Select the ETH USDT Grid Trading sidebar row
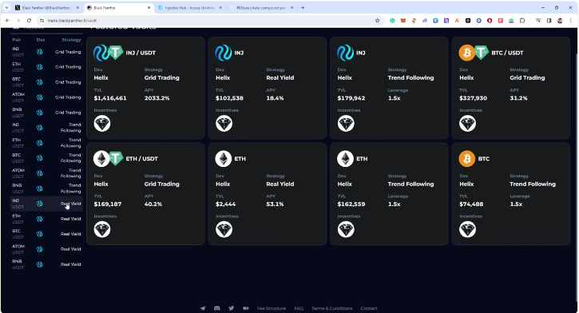579x313 pixels. pos(46,67)
